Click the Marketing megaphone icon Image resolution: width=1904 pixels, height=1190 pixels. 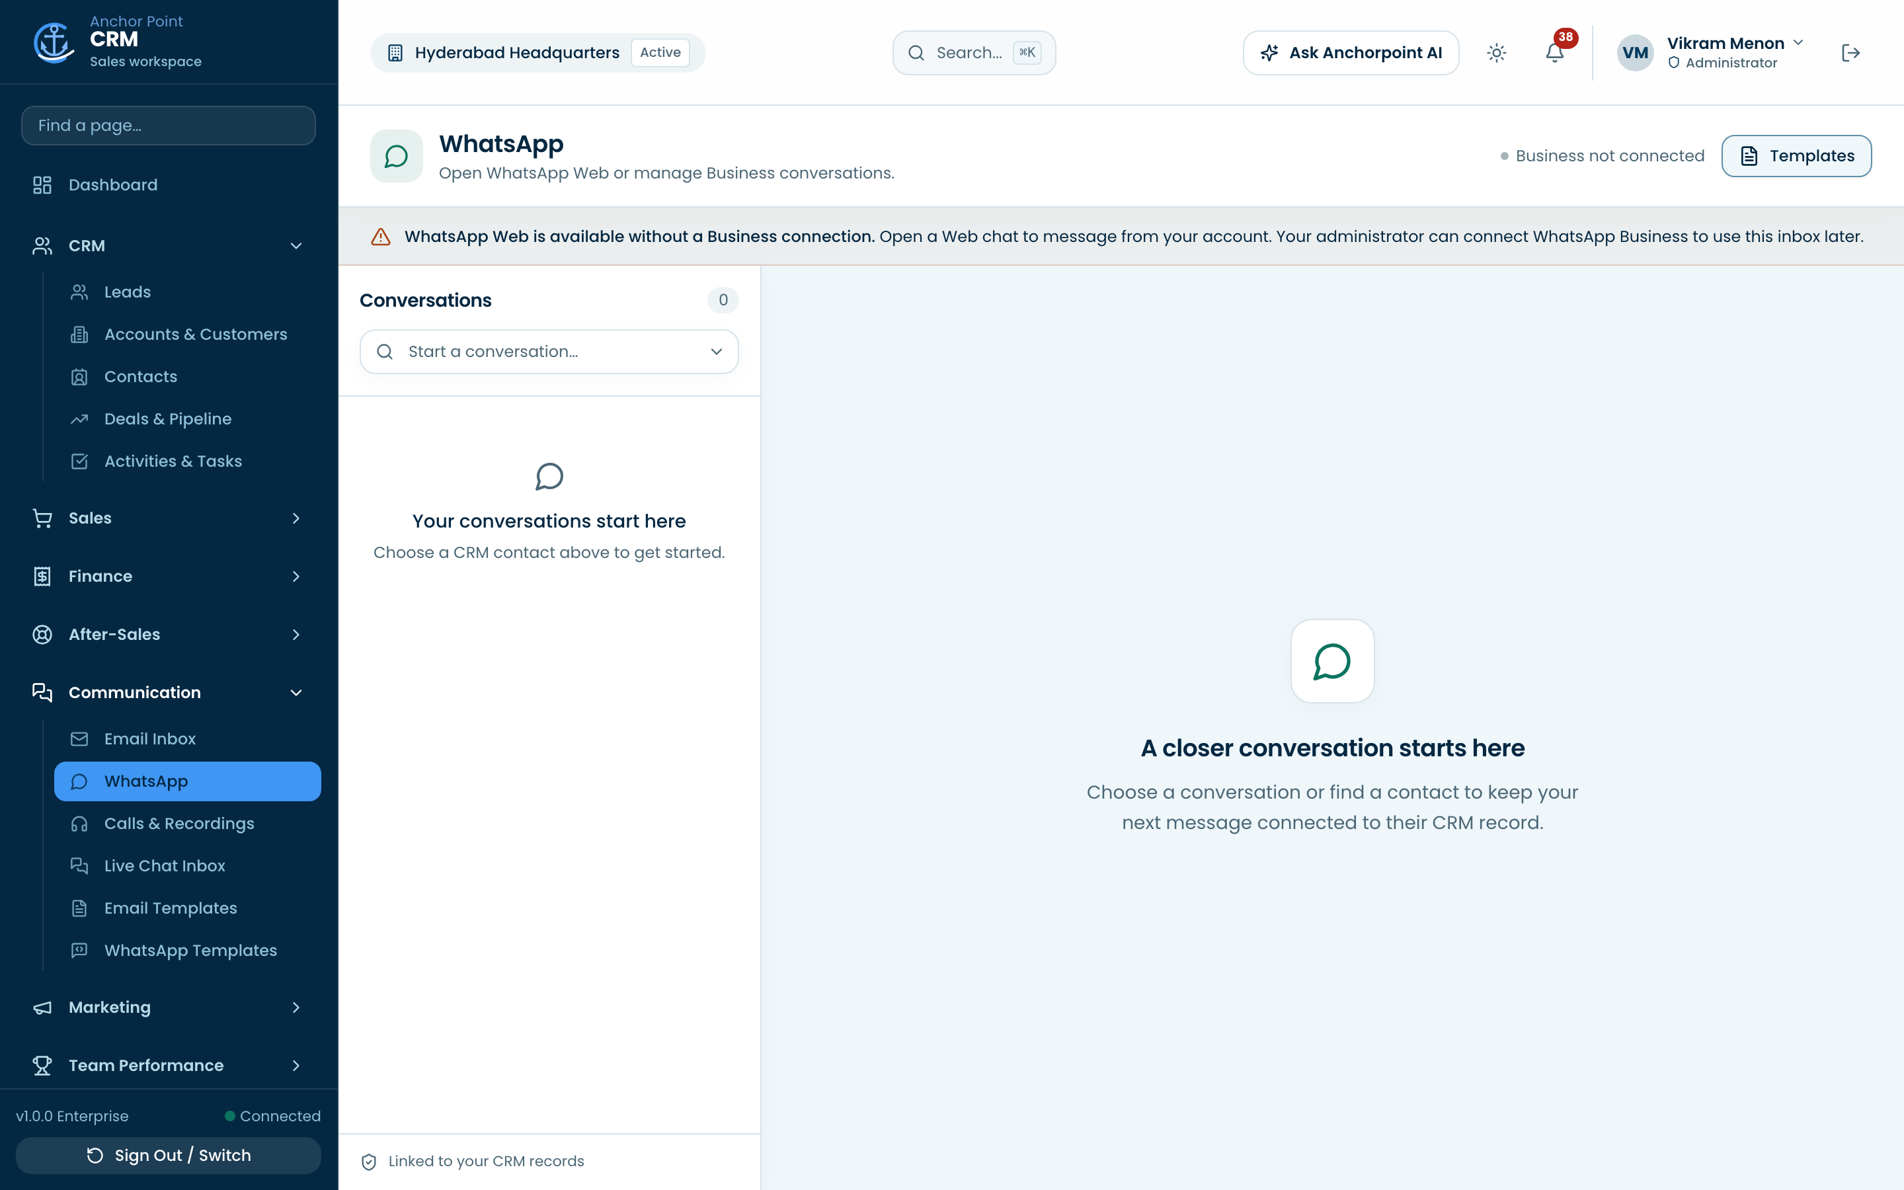pos(42,1008)
